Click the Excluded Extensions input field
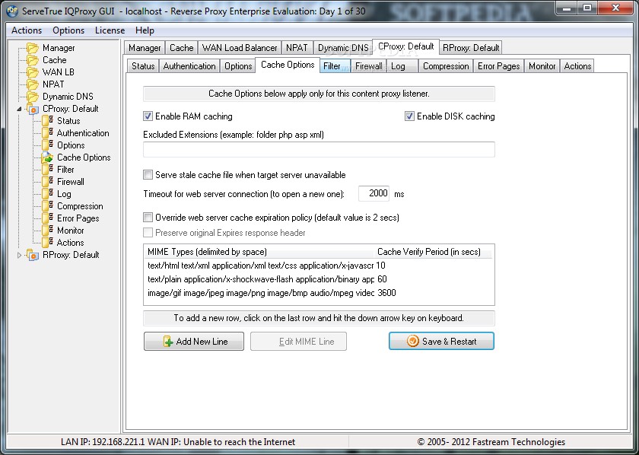Viewport: 639px width, 455px height. (x=319, y=150)
